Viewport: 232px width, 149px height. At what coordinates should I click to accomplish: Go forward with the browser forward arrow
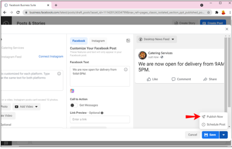coord(11,12)
